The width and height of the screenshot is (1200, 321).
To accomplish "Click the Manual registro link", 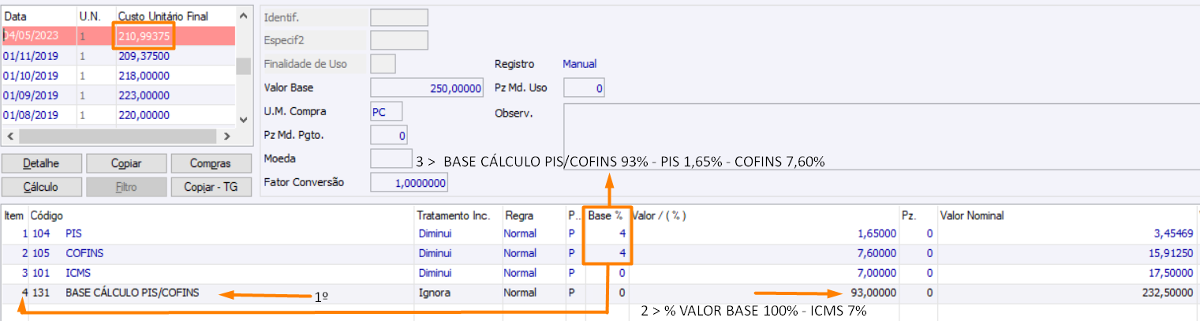I will pos(579,64).
